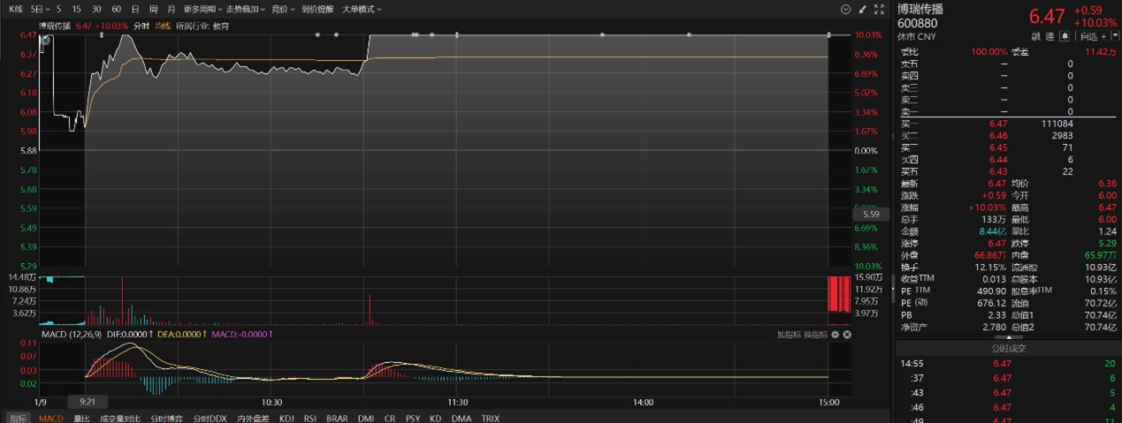Click the 9:21 time marker on axis
Viewport: 1122px width, 423px height.
(88, 402)
